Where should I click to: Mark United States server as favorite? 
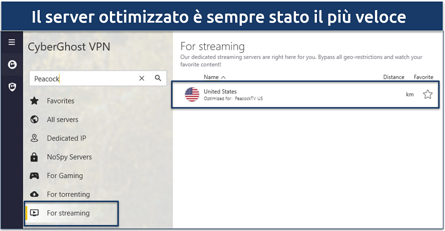click(x=428, y=94)
